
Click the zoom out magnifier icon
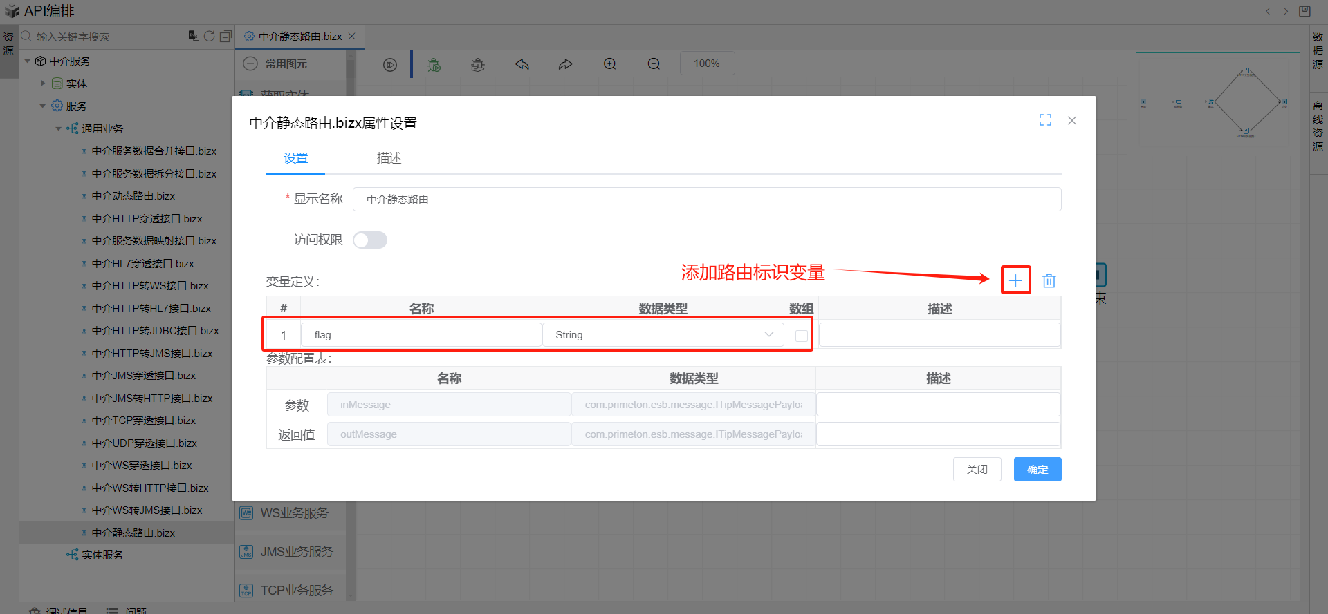654,64
